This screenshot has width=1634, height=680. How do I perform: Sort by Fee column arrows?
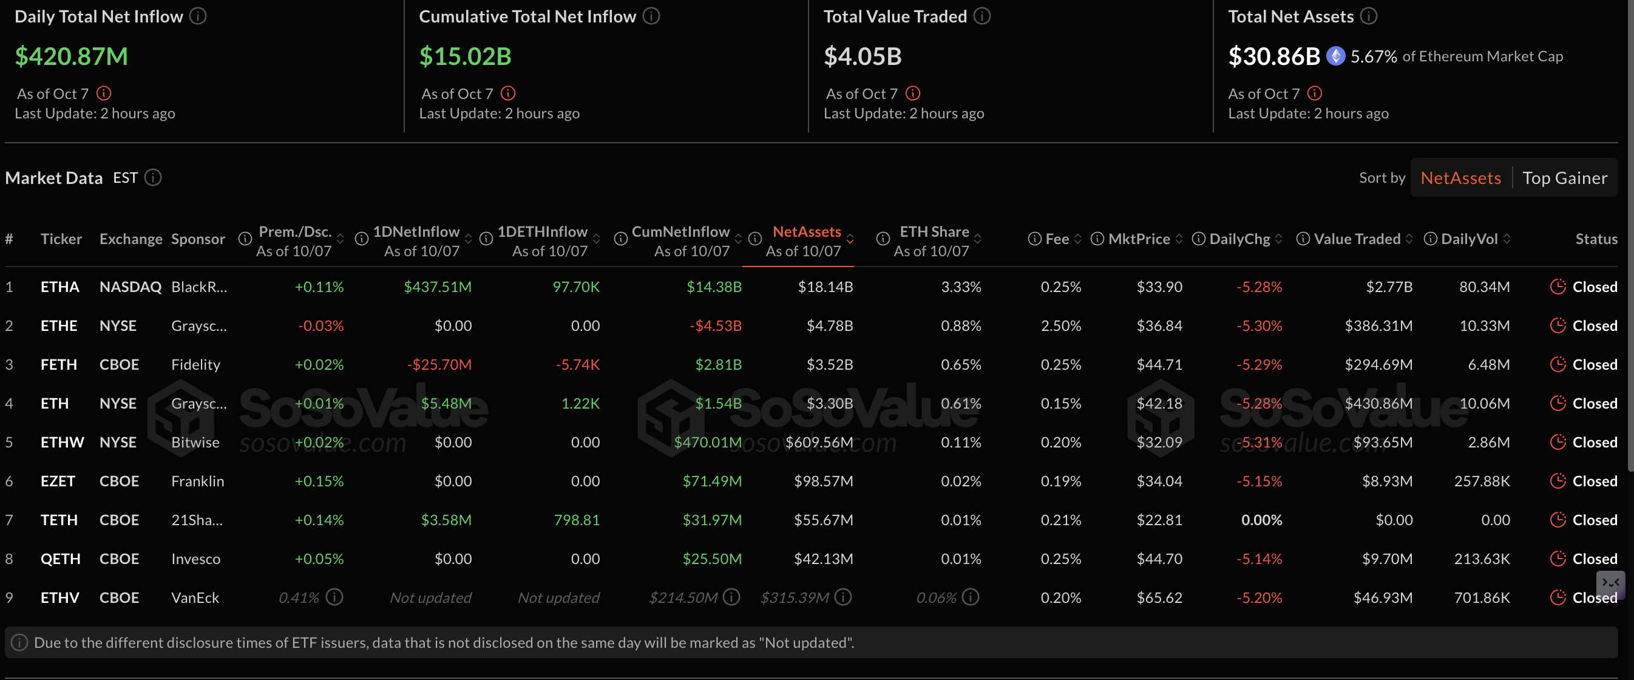(1078, 239)
